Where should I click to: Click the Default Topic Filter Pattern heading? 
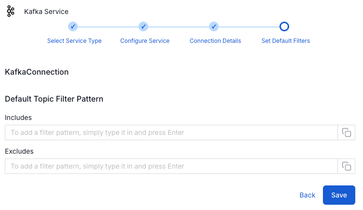(54, 99)
